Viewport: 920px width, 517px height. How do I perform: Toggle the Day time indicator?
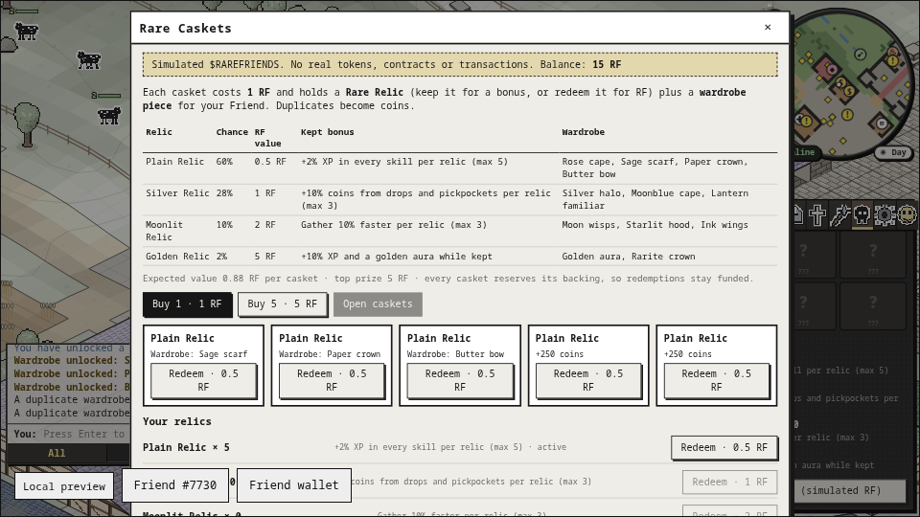(x=893, y=152)
